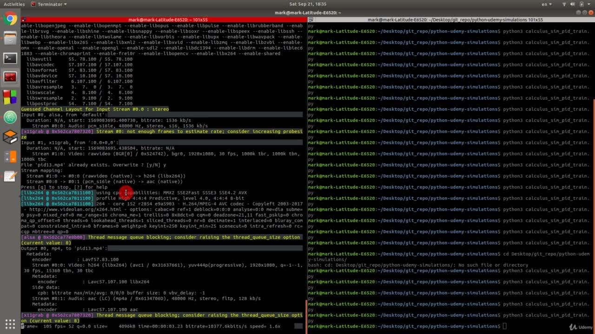Open the 'en' keyboard layout dropdown
The image size is (595, 334).
pyautogui.click(x=546, y=4)
